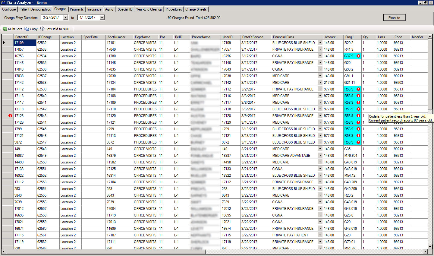Select the PatientID cell 17109 in row 62532
Screen dimensions: 434x256
pos(25,43)
